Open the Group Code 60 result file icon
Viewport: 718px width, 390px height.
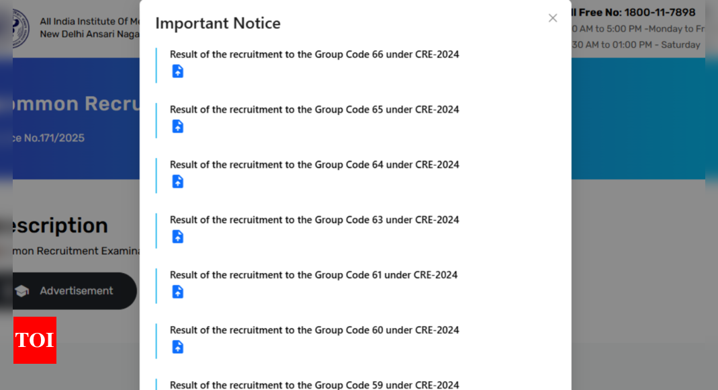[178, 347]
